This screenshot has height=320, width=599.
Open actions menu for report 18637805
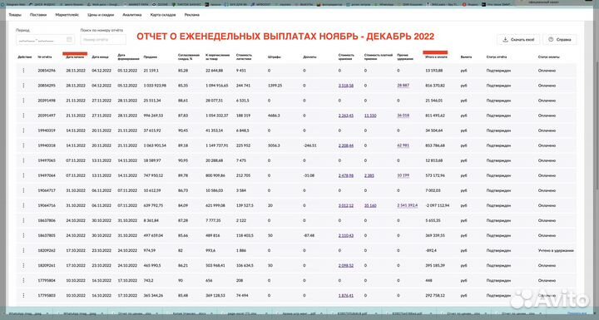pyautogui.click(x=23, y=235)
